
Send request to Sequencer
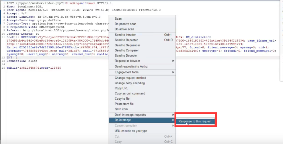pyautogui.click(x=142, y=45)
